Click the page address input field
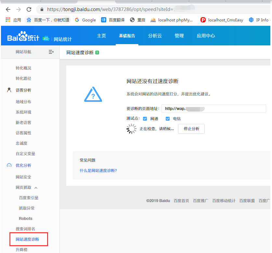272x253 pixels. [x=214, y=109]
